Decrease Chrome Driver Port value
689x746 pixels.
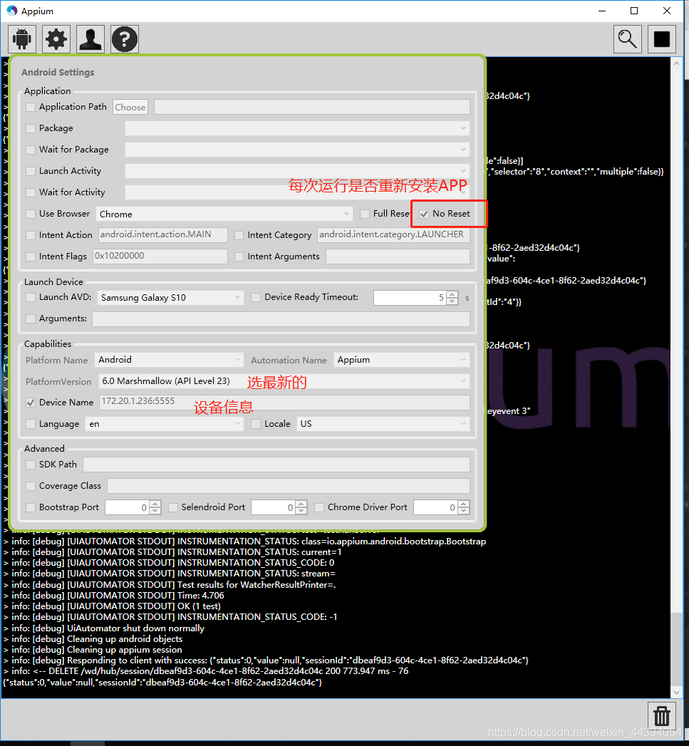coord(464,512)
